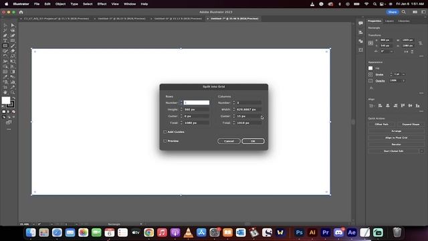Click horizontal align left icon
Viewport: 428px width, 241px height.
tap(381, 106)
